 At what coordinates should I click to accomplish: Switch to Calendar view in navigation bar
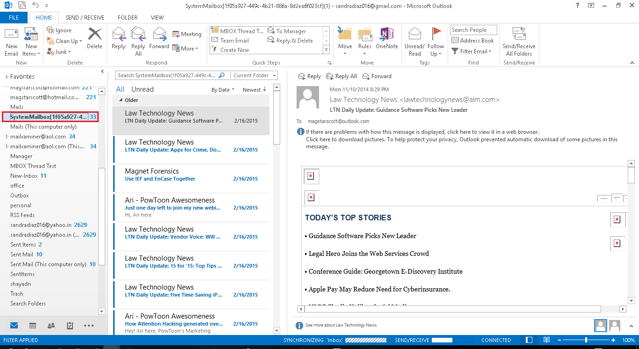(33, 326)
